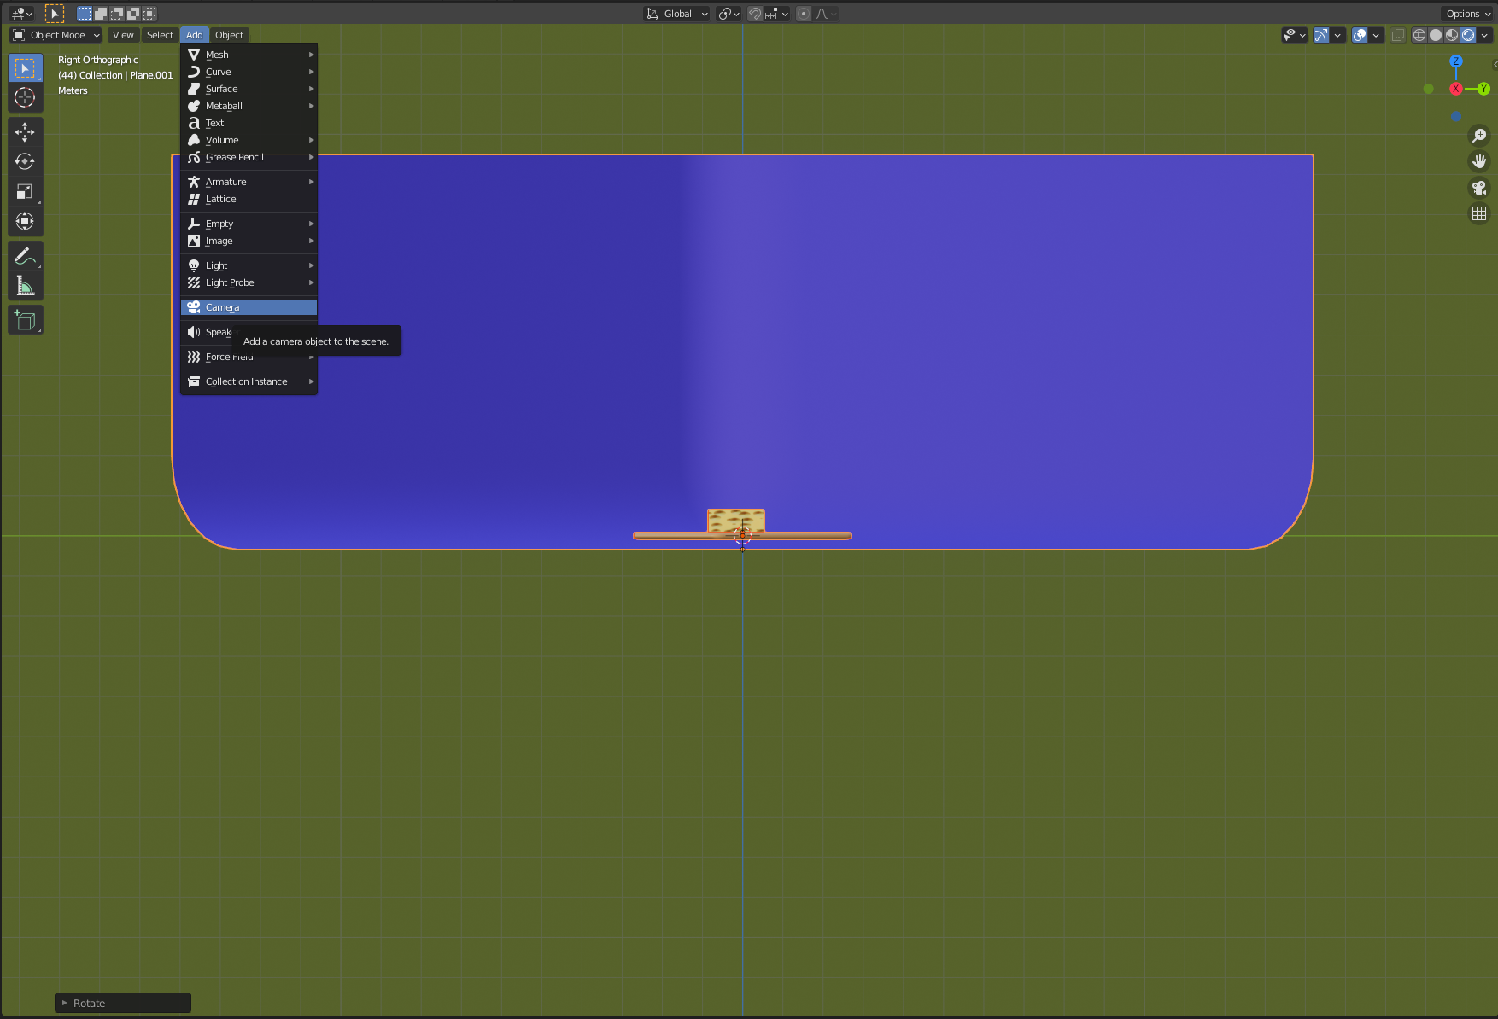
Task: Switch to wireframe shading
Action: 1419,35
